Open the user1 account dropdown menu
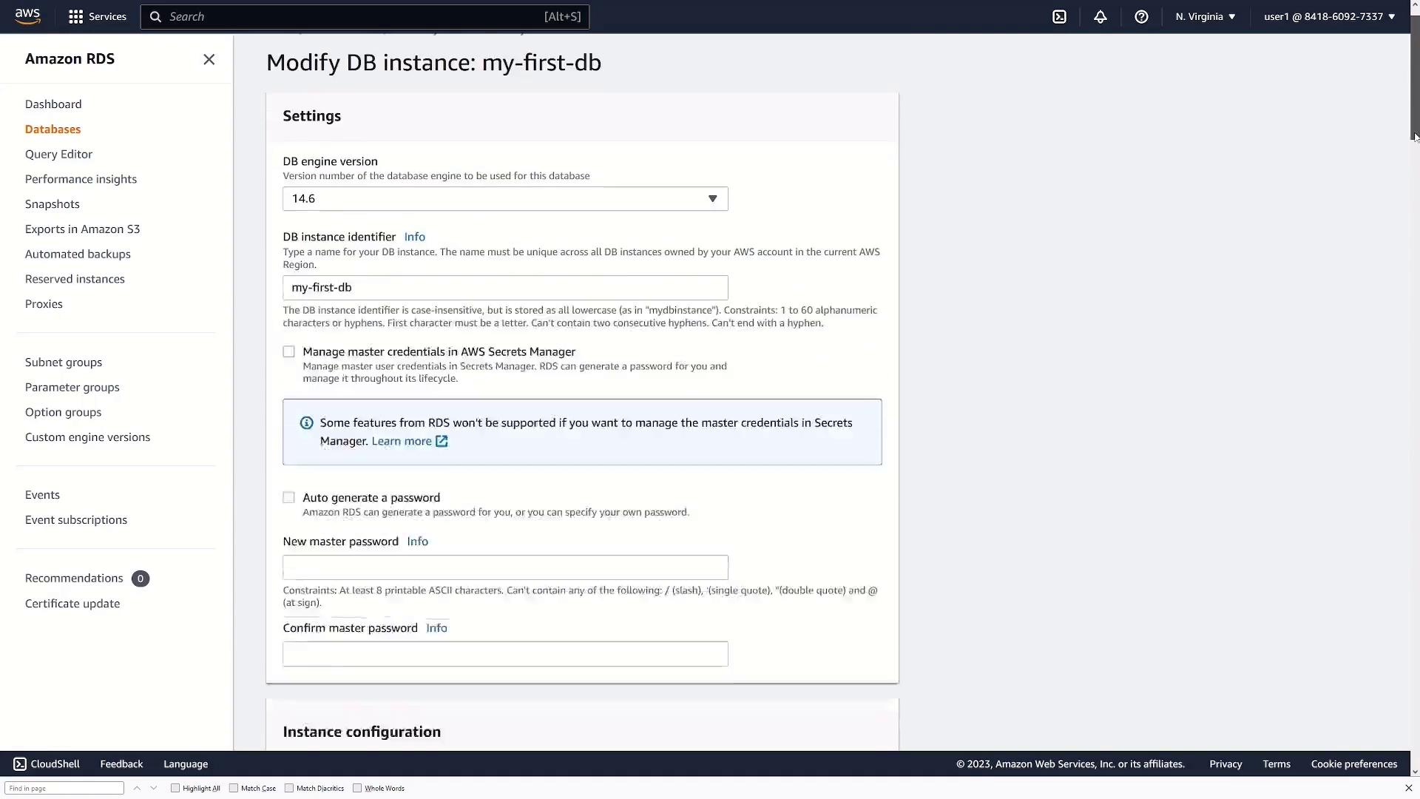 (x=1329, y=16)
